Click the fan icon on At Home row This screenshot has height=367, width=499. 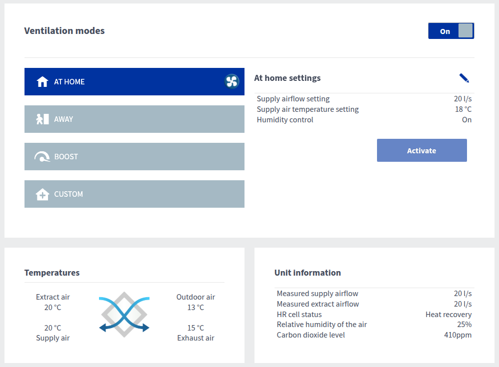231,81
